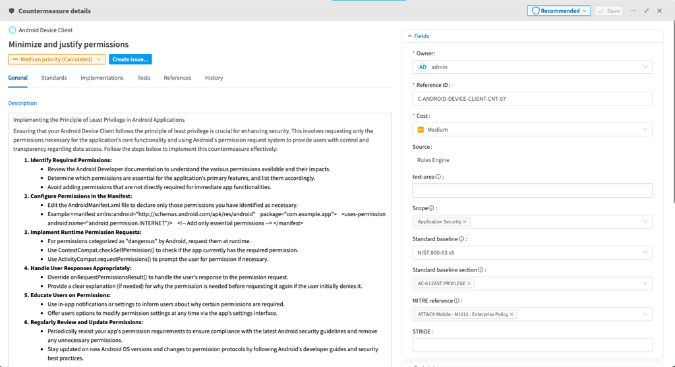Click the info icon next to text-area
Screen dimensions: 675x367
(438, 177)
